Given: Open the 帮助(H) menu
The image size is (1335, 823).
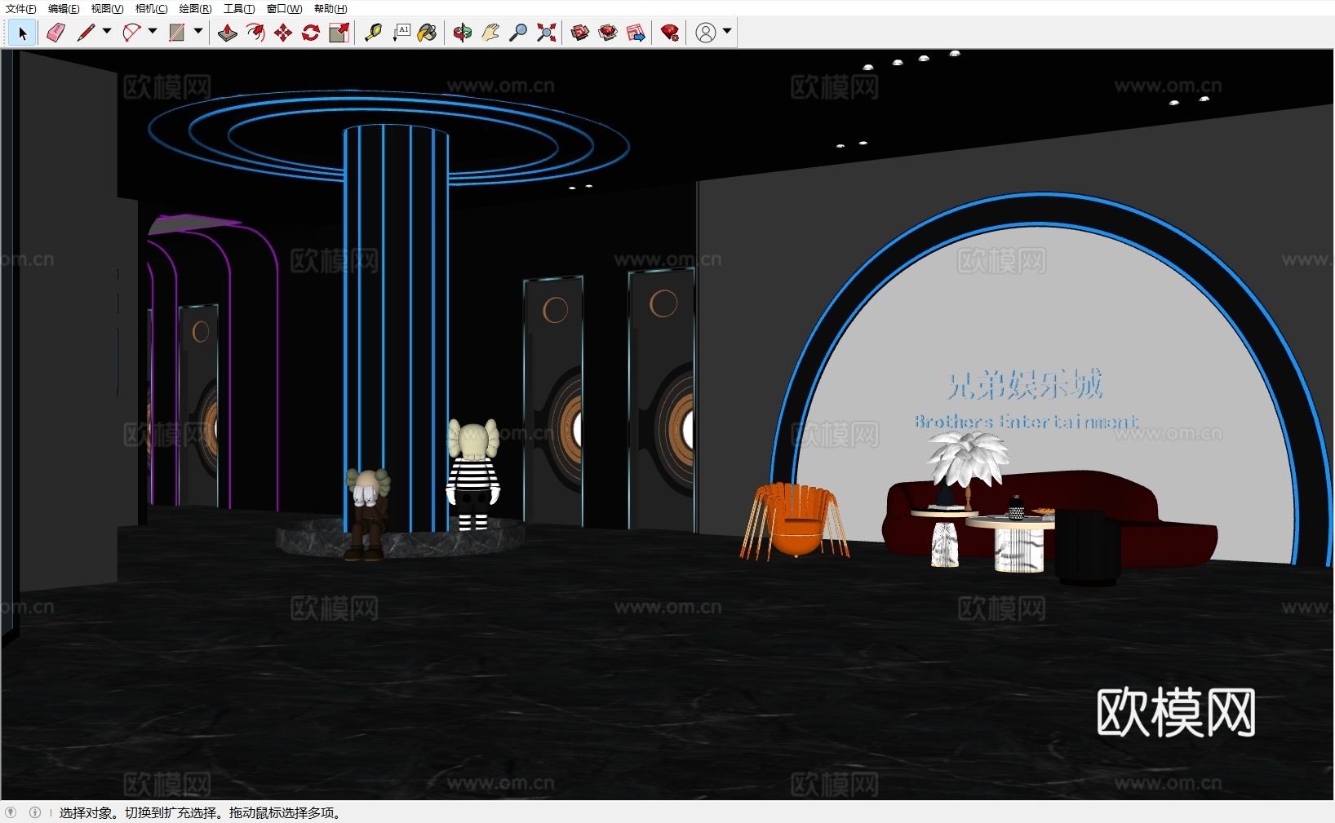Looking at the screenshot, I should coord(330,9).
